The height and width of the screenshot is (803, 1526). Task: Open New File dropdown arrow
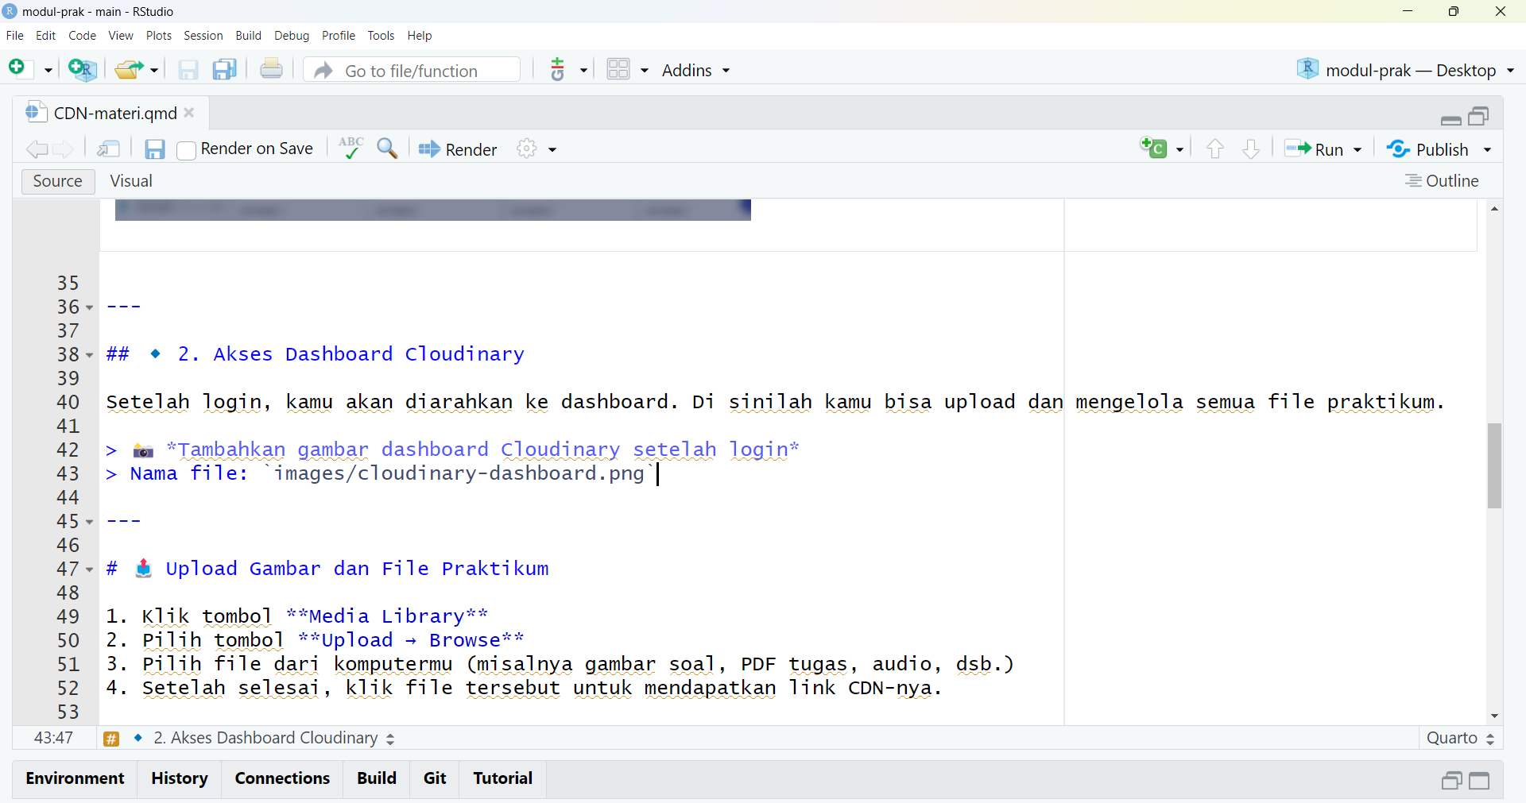click(48, 70)
